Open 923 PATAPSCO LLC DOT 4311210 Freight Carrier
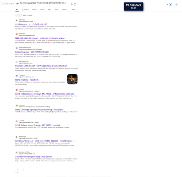 coord(45,141)
